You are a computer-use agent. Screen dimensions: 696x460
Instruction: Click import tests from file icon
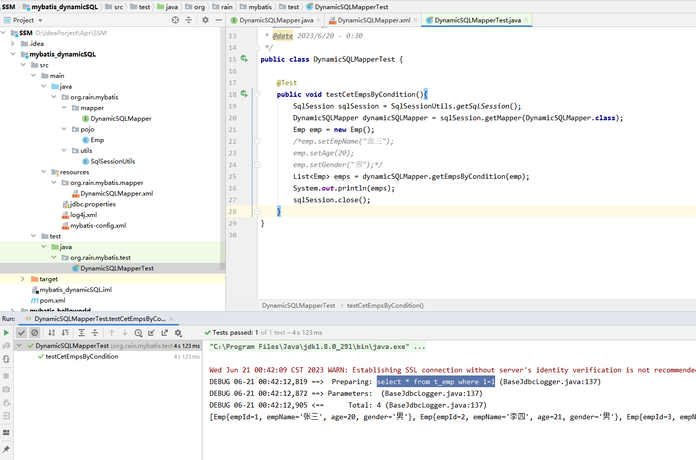click(x=151, y=333)
